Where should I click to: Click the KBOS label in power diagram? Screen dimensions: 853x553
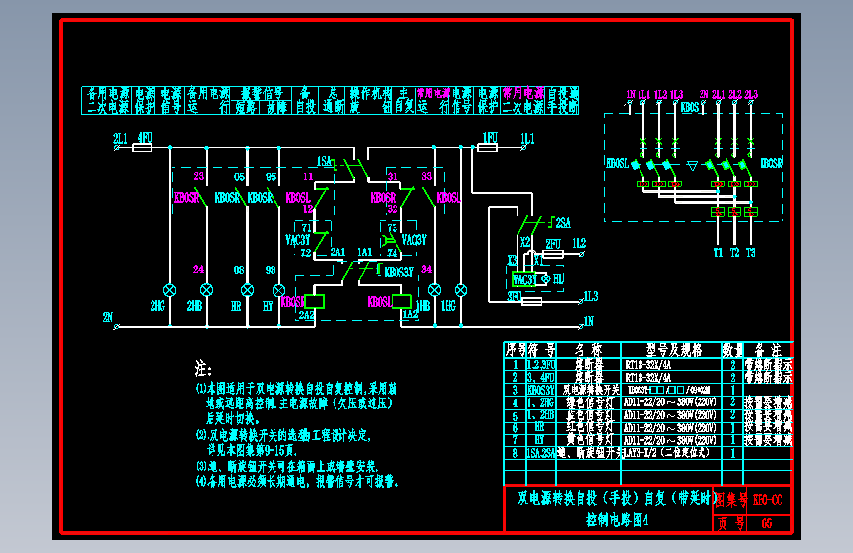(690, 108)
